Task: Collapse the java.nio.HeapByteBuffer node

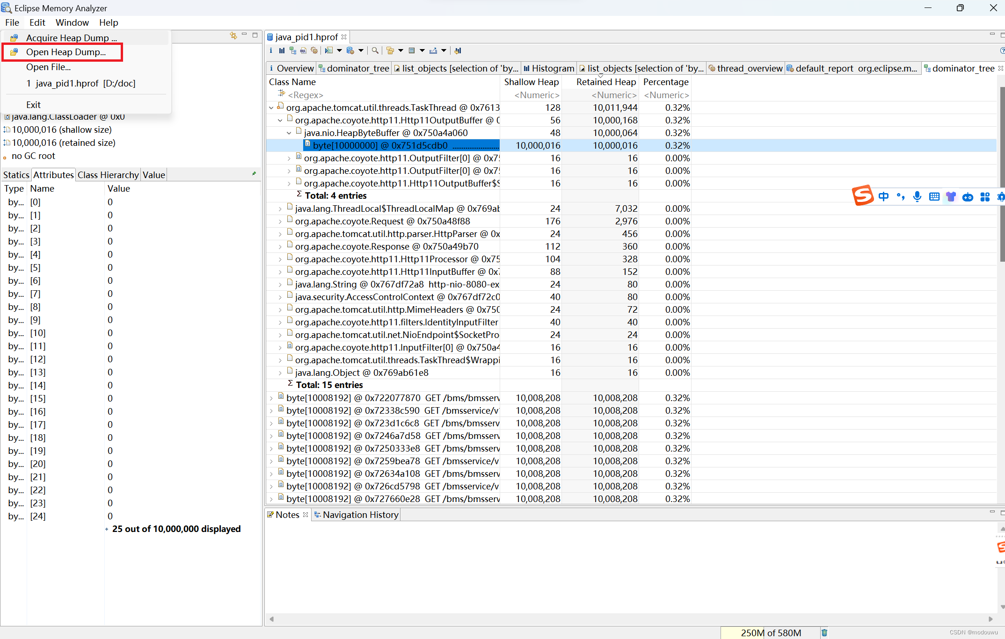Action: 289,133
